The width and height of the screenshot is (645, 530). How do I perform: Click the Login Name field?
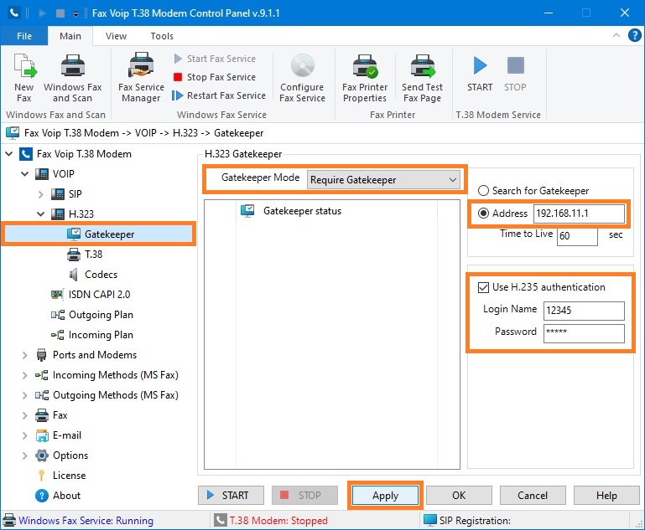tap(584, 311)
